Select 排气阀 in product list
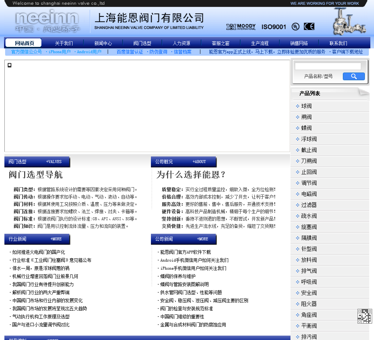This screenshot has width=374, height=340. click(x=309, y=270)
